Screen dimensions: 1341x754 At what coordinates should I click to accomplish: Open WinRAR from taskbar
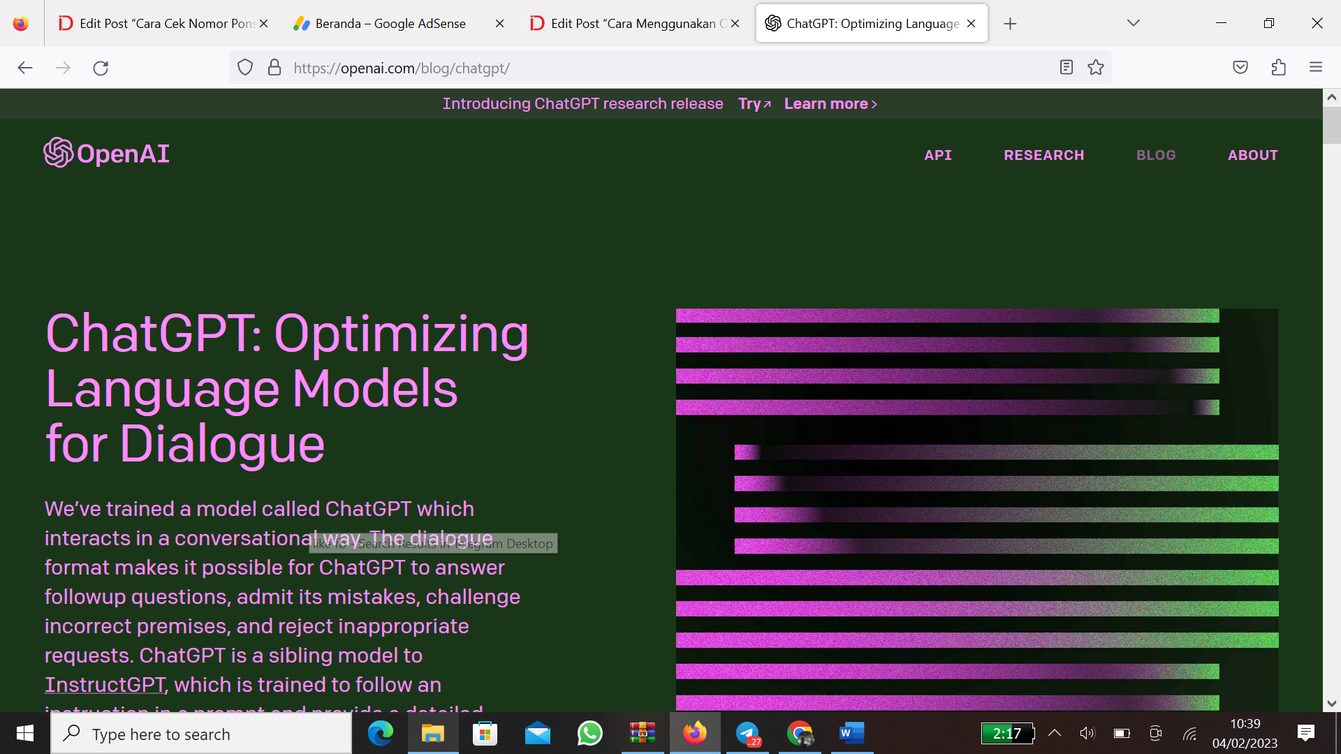643,733
